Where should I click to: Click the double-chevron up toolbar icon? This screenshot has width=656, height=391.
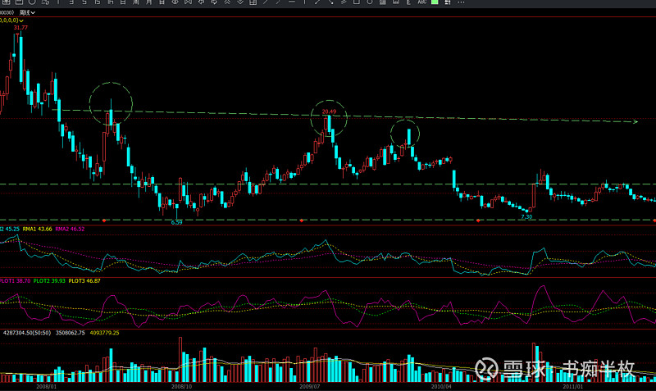pyautogui.click(x=227, y=2)
